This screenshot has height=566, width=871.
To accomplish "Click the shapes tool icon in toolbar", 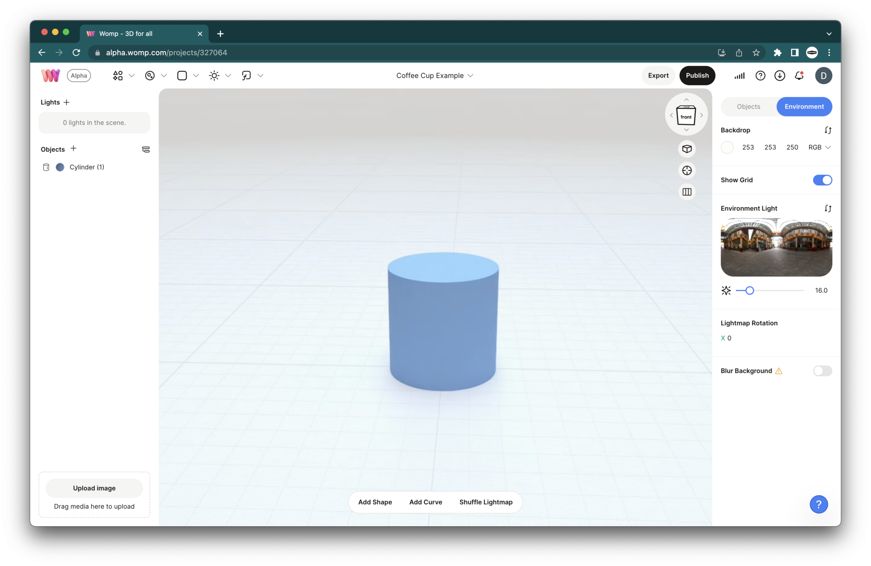I will coord(118,75).
